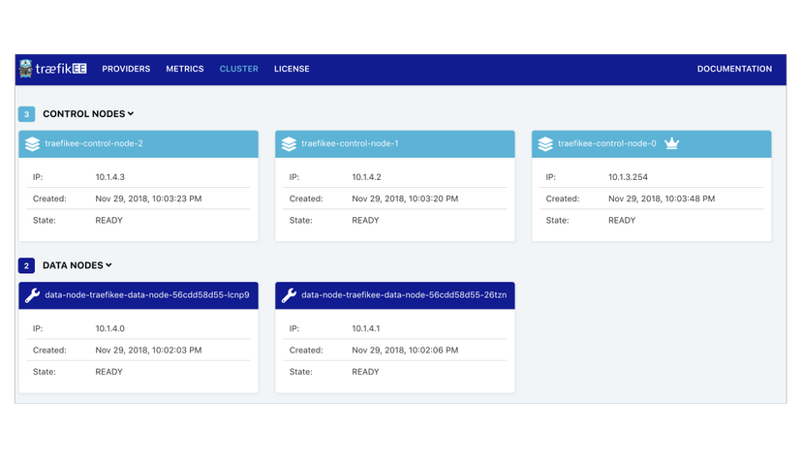Open the License tab
The image size is (802, 458).
(x=292, y=69)
